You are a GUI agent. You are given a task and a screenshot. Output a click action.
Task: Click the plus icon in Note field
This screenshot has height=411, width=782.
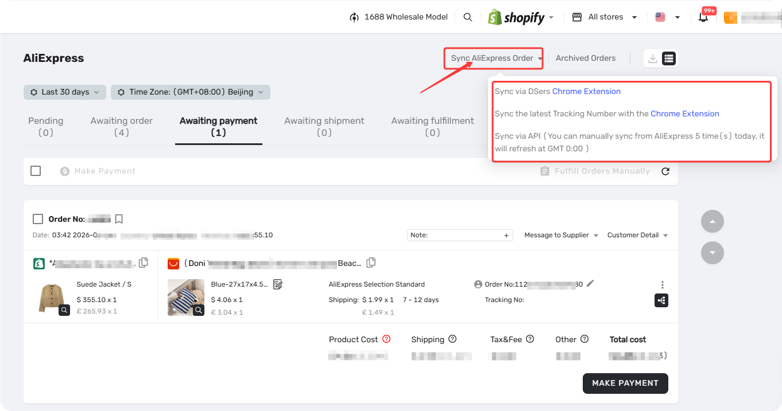point(506,235)
